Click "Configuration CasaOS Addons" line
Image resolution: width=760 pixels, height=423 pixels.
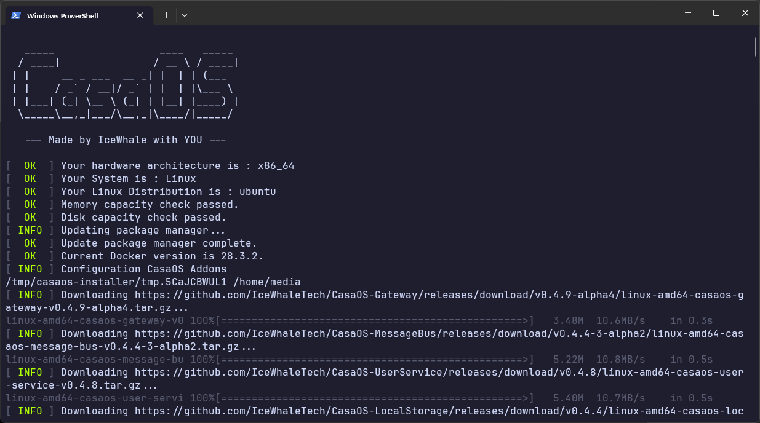click(x=144, y=269)
